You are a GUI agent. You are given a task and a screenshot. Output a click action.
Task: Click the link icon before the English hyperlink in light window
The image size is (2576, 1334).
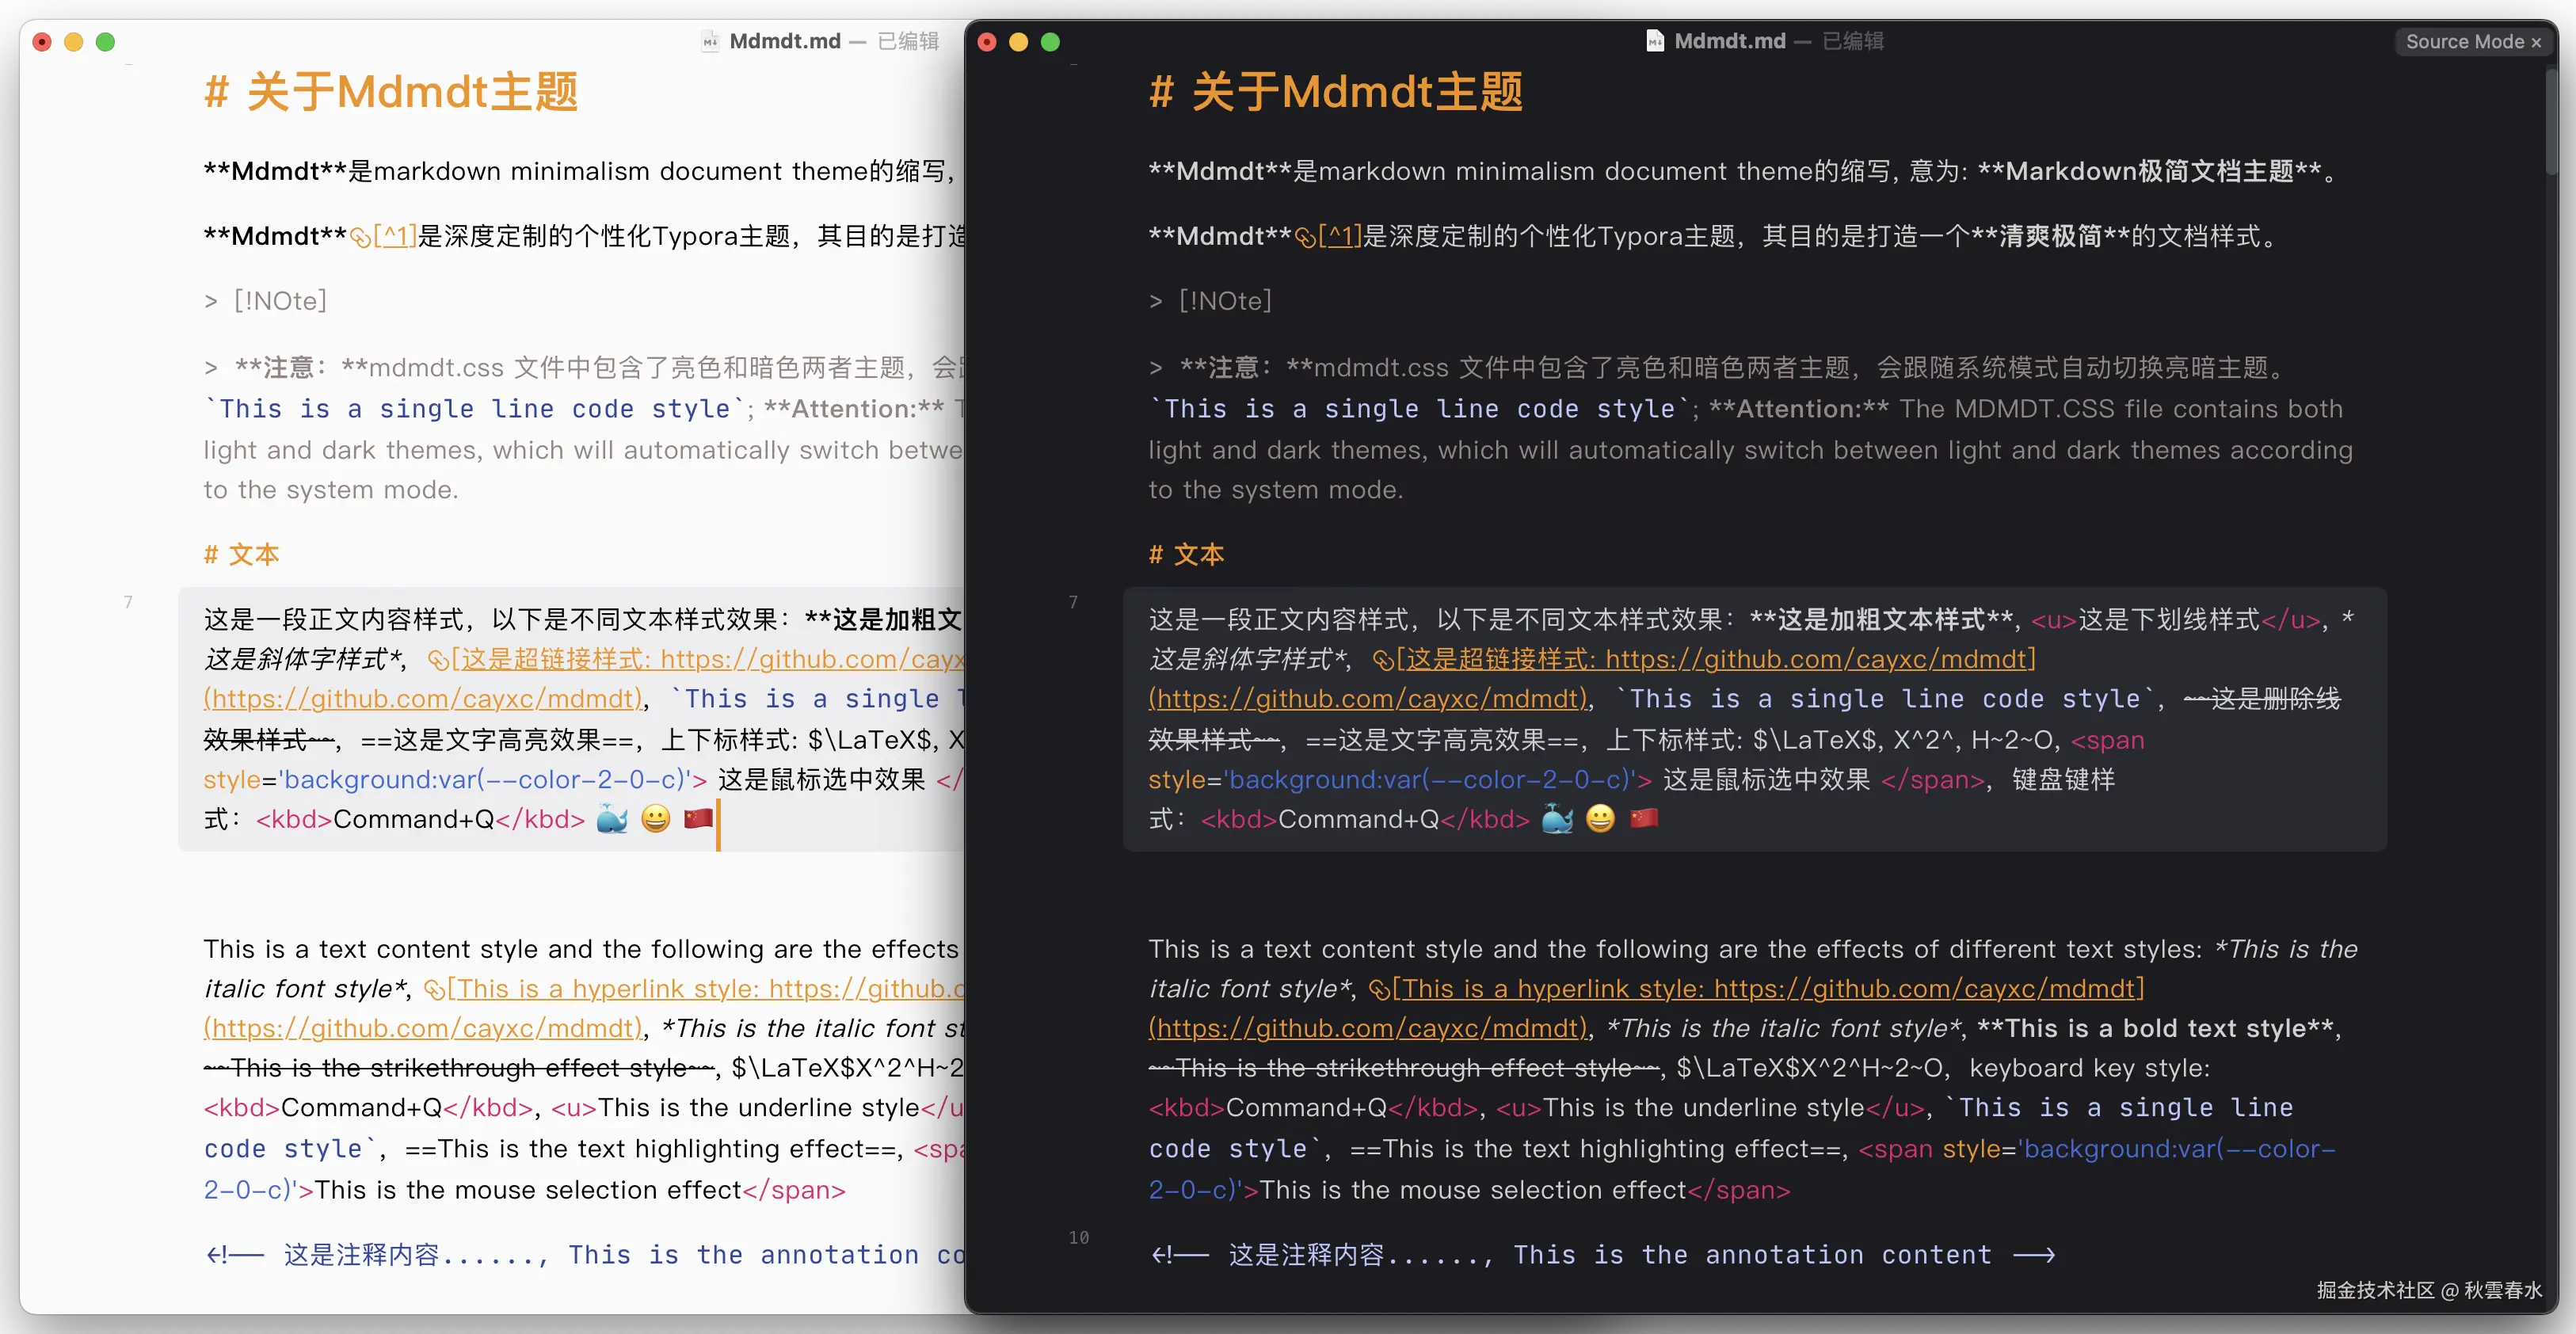434,989
